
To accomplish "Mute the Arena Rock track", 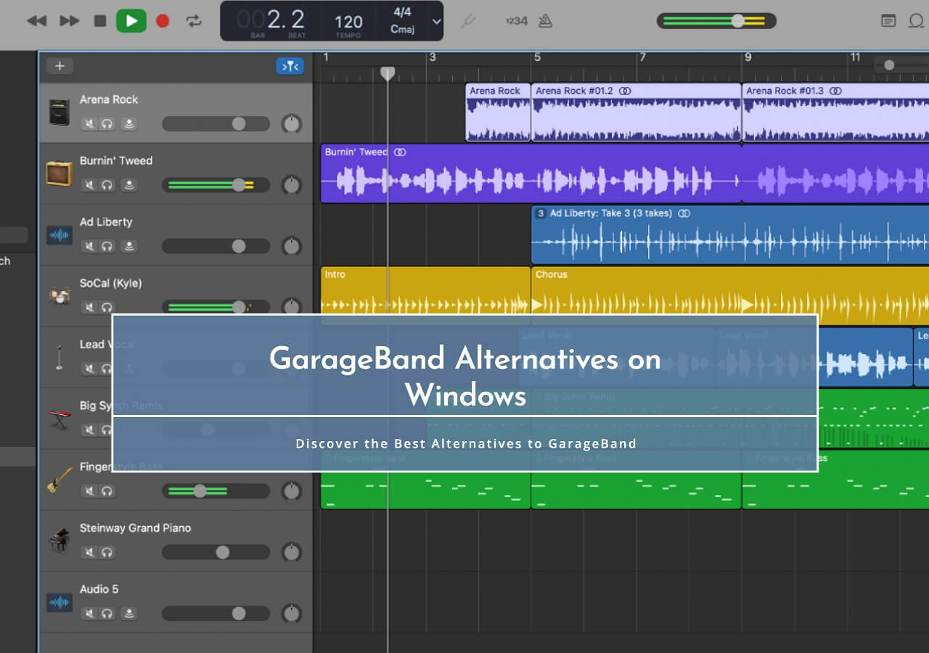I will pyautogui.click(x=89, y=124).
